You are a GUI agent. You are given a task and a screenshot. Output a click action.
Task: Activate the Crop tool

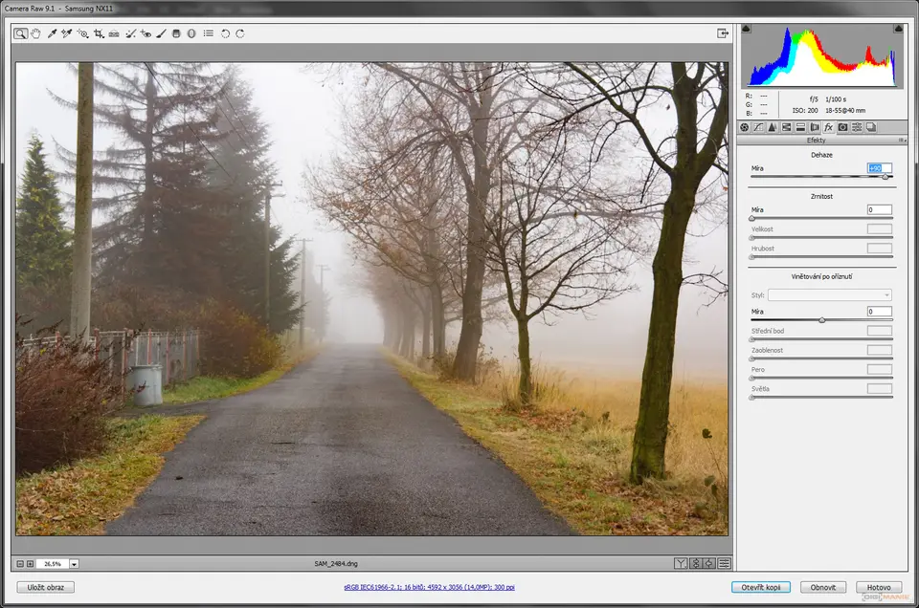[99, 33]
